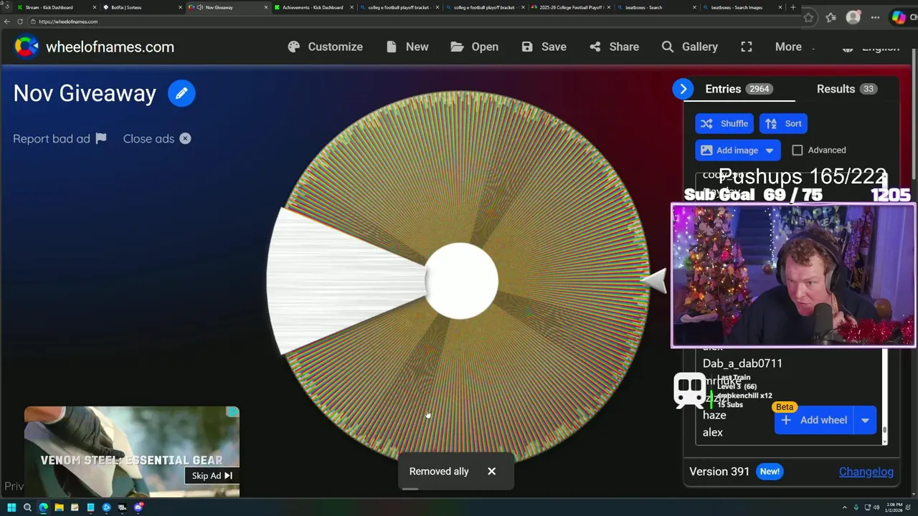The height and width of the screenshot is (516, 918).
Task: Open the Customize palette menu
Action: point(326,47)
